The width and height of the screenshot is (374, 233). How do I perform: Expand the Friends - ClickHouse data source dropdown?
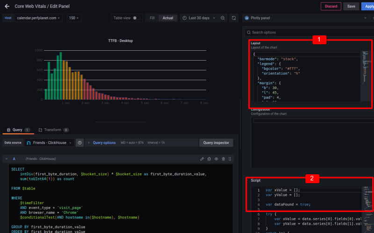point(50,143)
